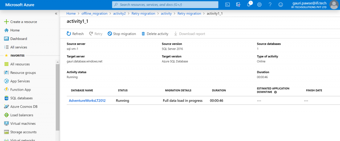Collapse the left sidebar using the double chevron
This screenshot has width=340, height=141.
(x=56, y=14)
